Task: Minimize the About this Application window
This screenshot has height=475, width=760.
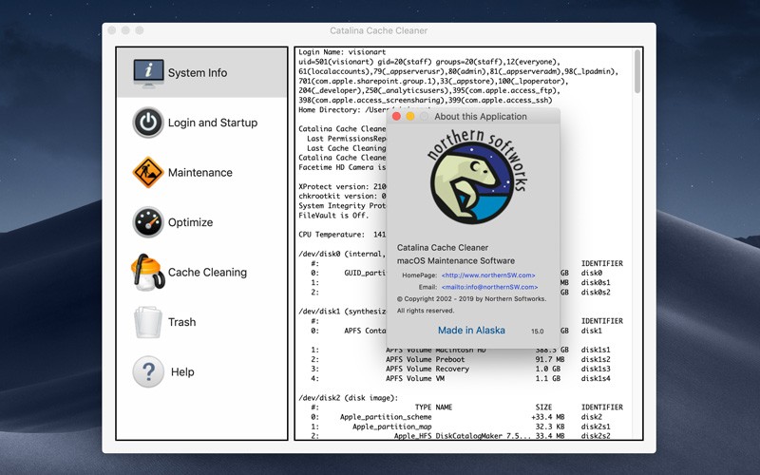Action: (x=410, y=116)
